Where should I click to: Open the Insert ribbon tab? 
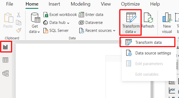[x=54, y=4]
